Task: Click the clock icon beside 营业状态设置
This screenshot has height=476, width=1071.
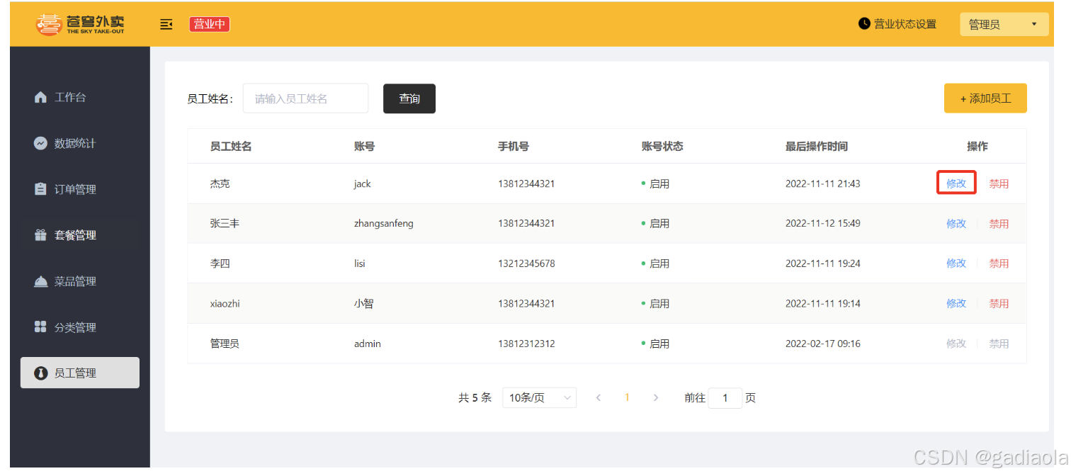Action: coord(864,23)
